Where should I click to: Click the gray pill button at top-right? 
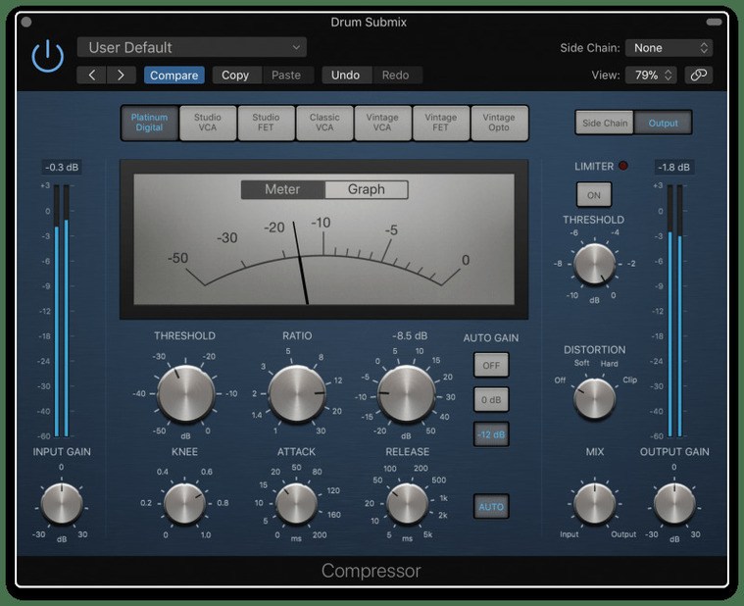pyautogui.click(x=714, y=22)
